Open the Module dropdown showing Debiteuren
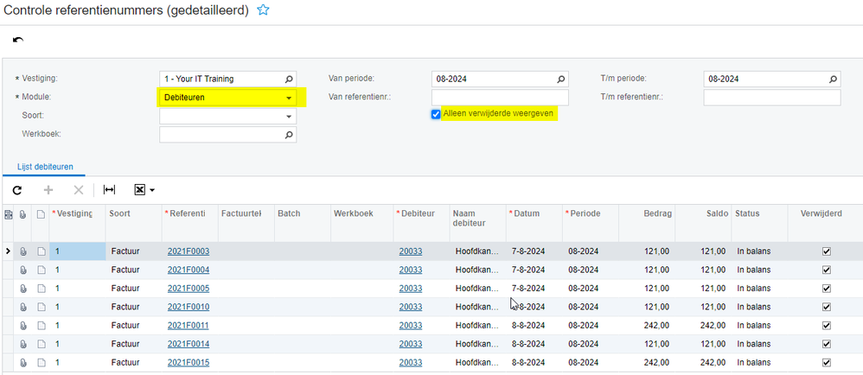Screen dimensions: 863x375 (x=228, y=98)
